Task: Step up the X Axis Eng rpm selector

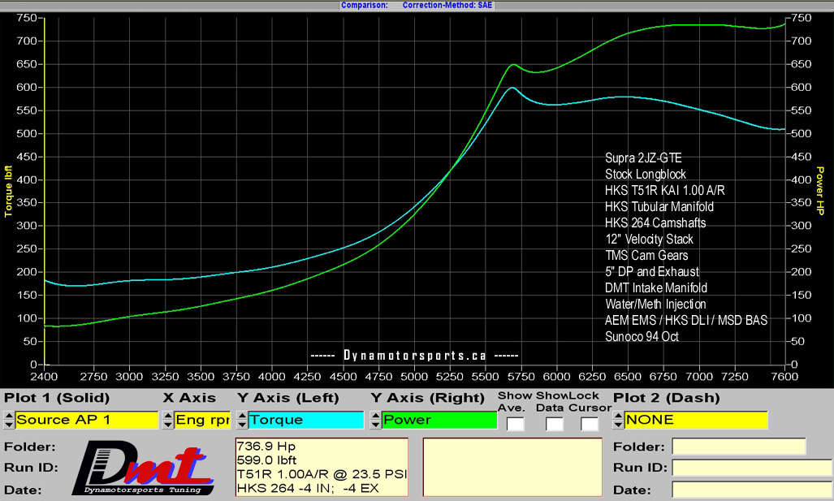Action: (x=168, y=416)
